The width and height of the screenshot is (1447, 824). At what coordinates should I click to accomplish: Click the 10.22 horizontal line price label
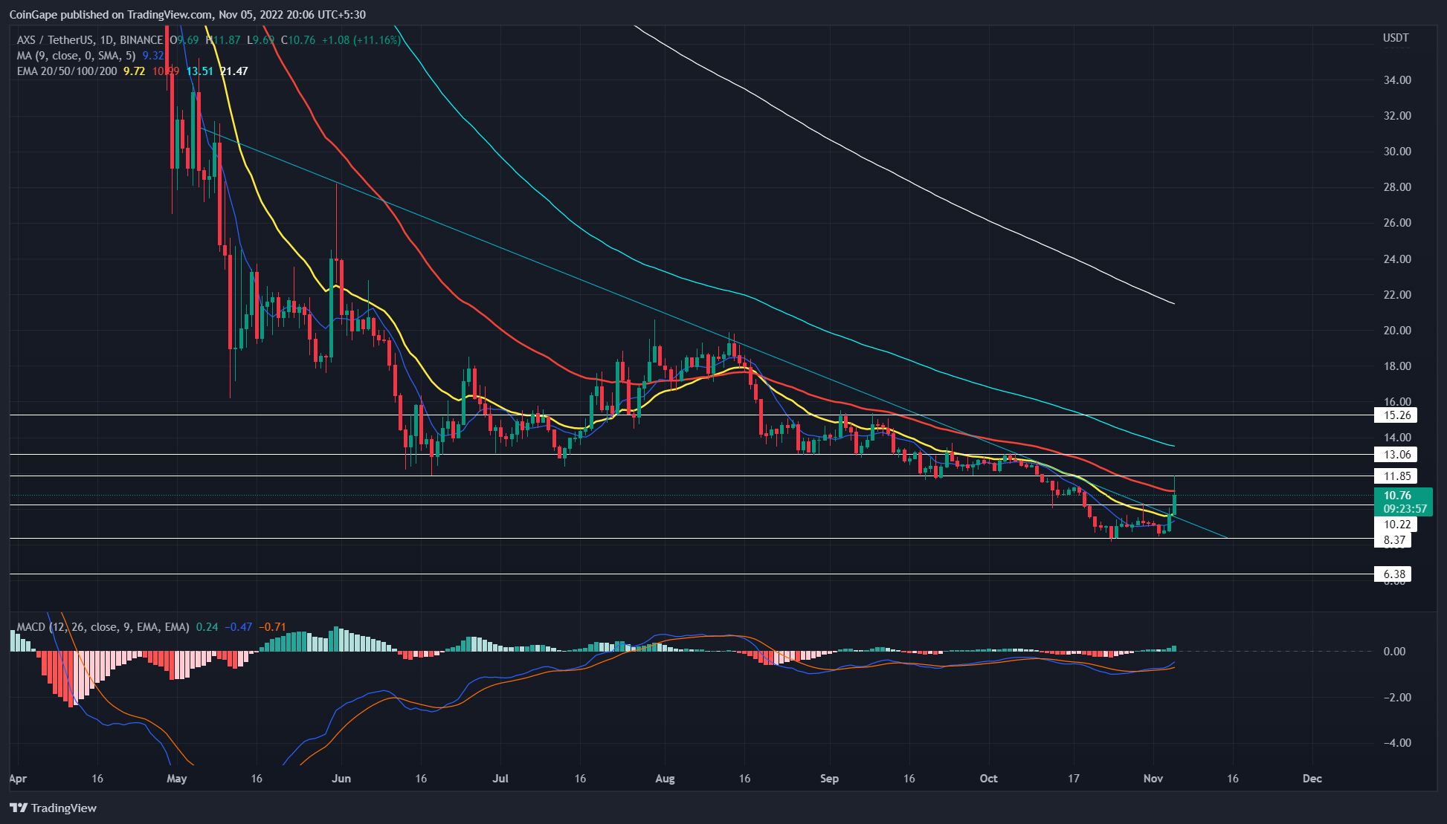point(1396,525)
